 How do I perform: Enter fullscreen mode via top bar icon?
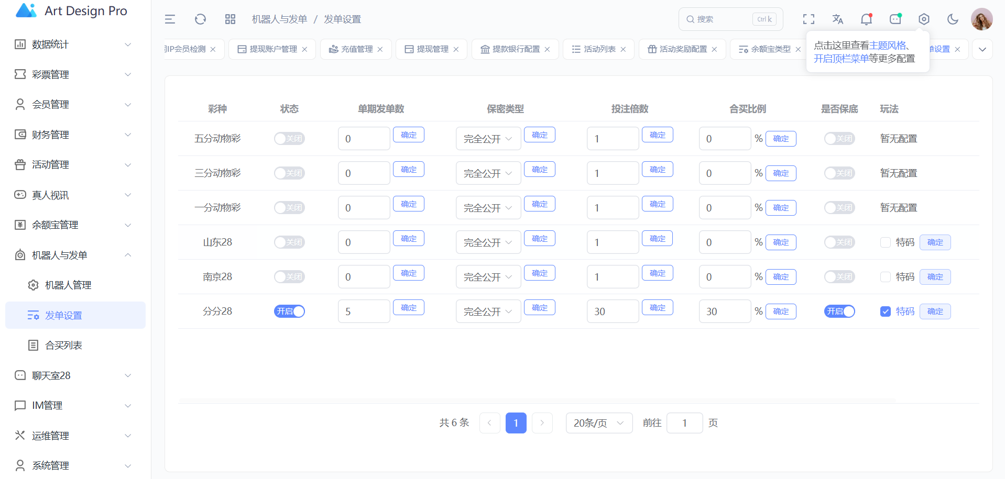(x=809, y=19)
